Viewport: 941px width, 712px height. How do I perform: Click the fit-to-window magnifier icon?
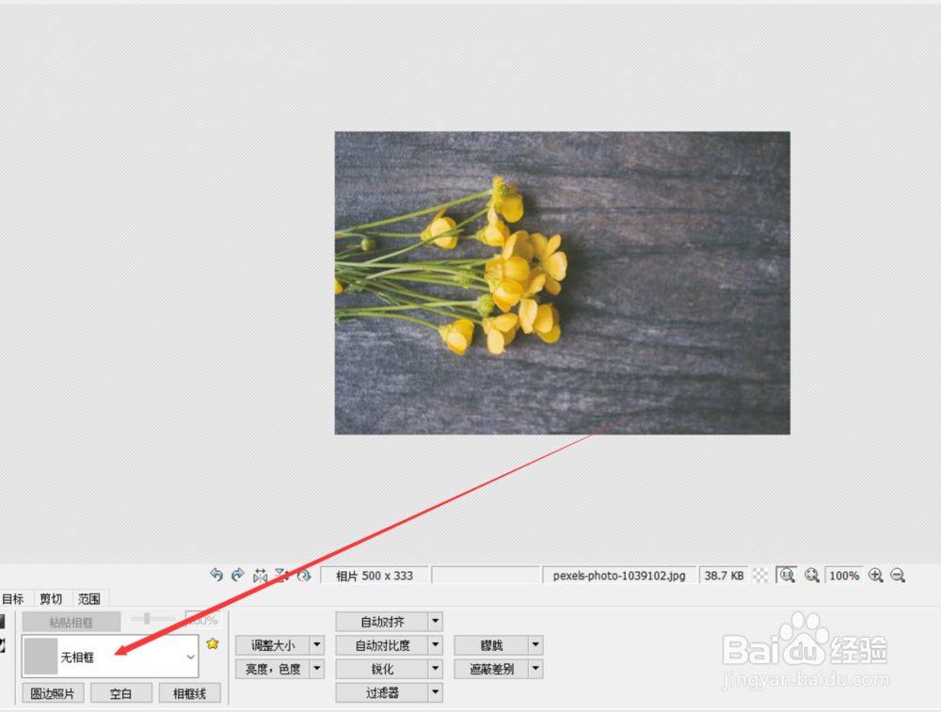click(812, 576)
